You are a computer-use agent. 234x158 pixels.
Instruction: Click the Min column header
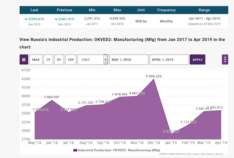[92, 10]
